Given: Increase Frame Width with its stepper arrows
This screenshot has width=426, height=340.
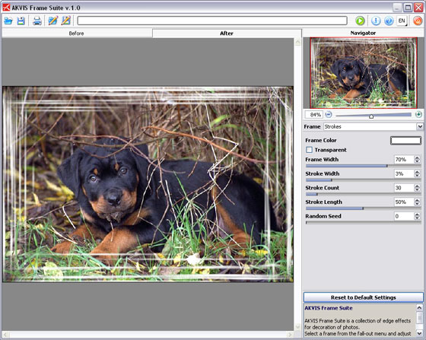Looking at the screenshot, I should [417, 160].
